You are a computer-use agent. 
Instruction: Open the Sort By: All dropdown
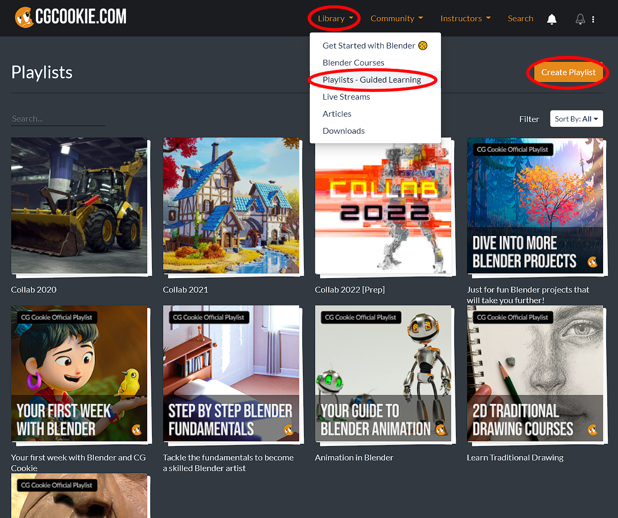(576, 118)
